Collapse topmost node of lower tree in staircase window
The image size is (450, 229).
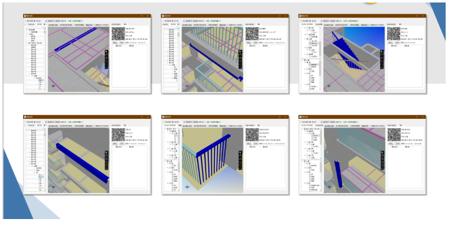(303, 60)
